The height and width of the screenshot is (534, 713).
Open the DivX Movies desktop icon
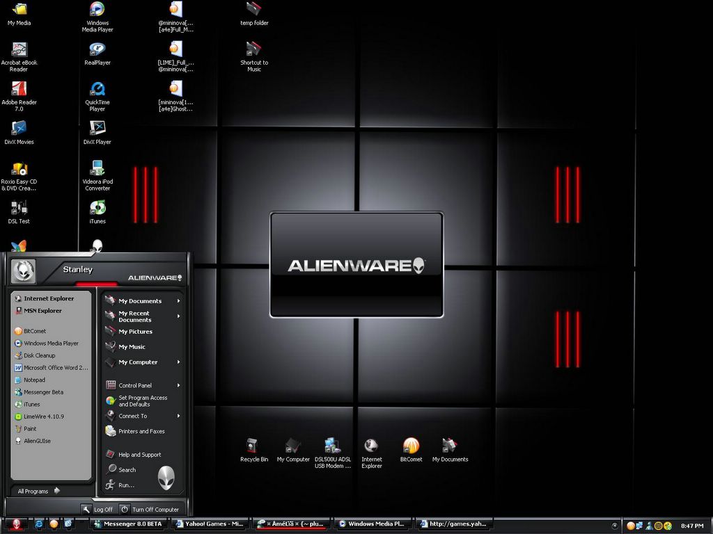(x=19, y=133)
